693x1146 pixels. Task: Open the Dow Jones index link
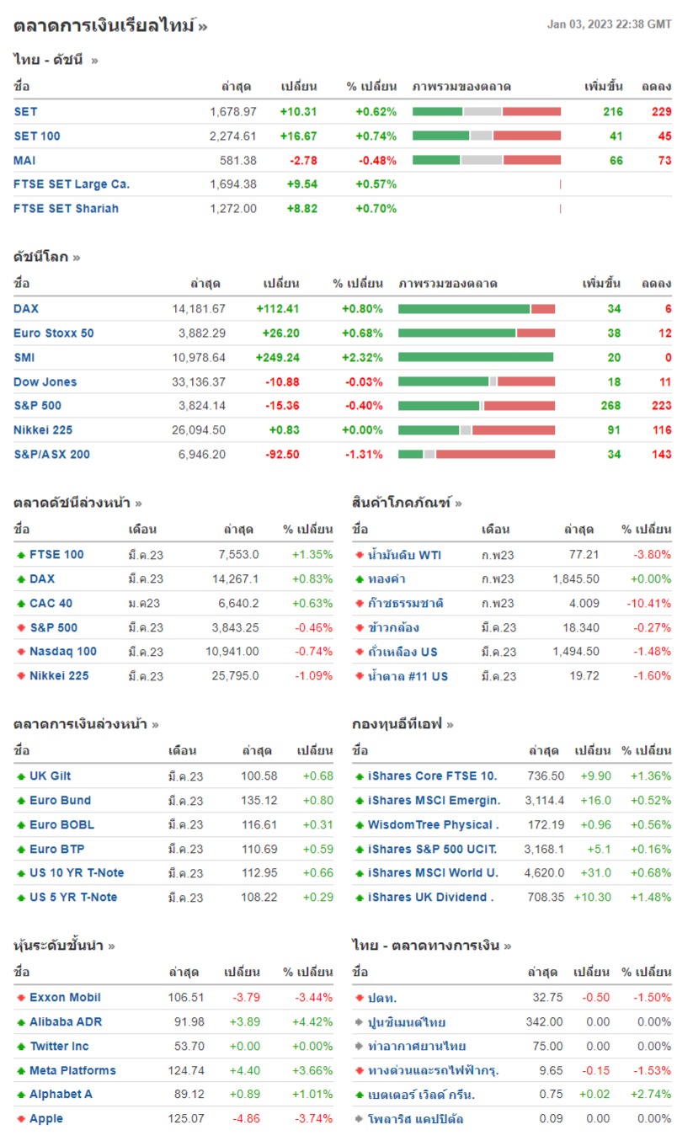tap(45, 381)
